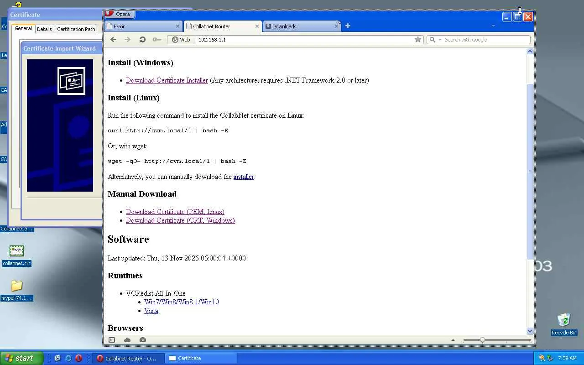
Task: Open the closed tabs dropdown arrow
Action: click(x=493, y=26)
